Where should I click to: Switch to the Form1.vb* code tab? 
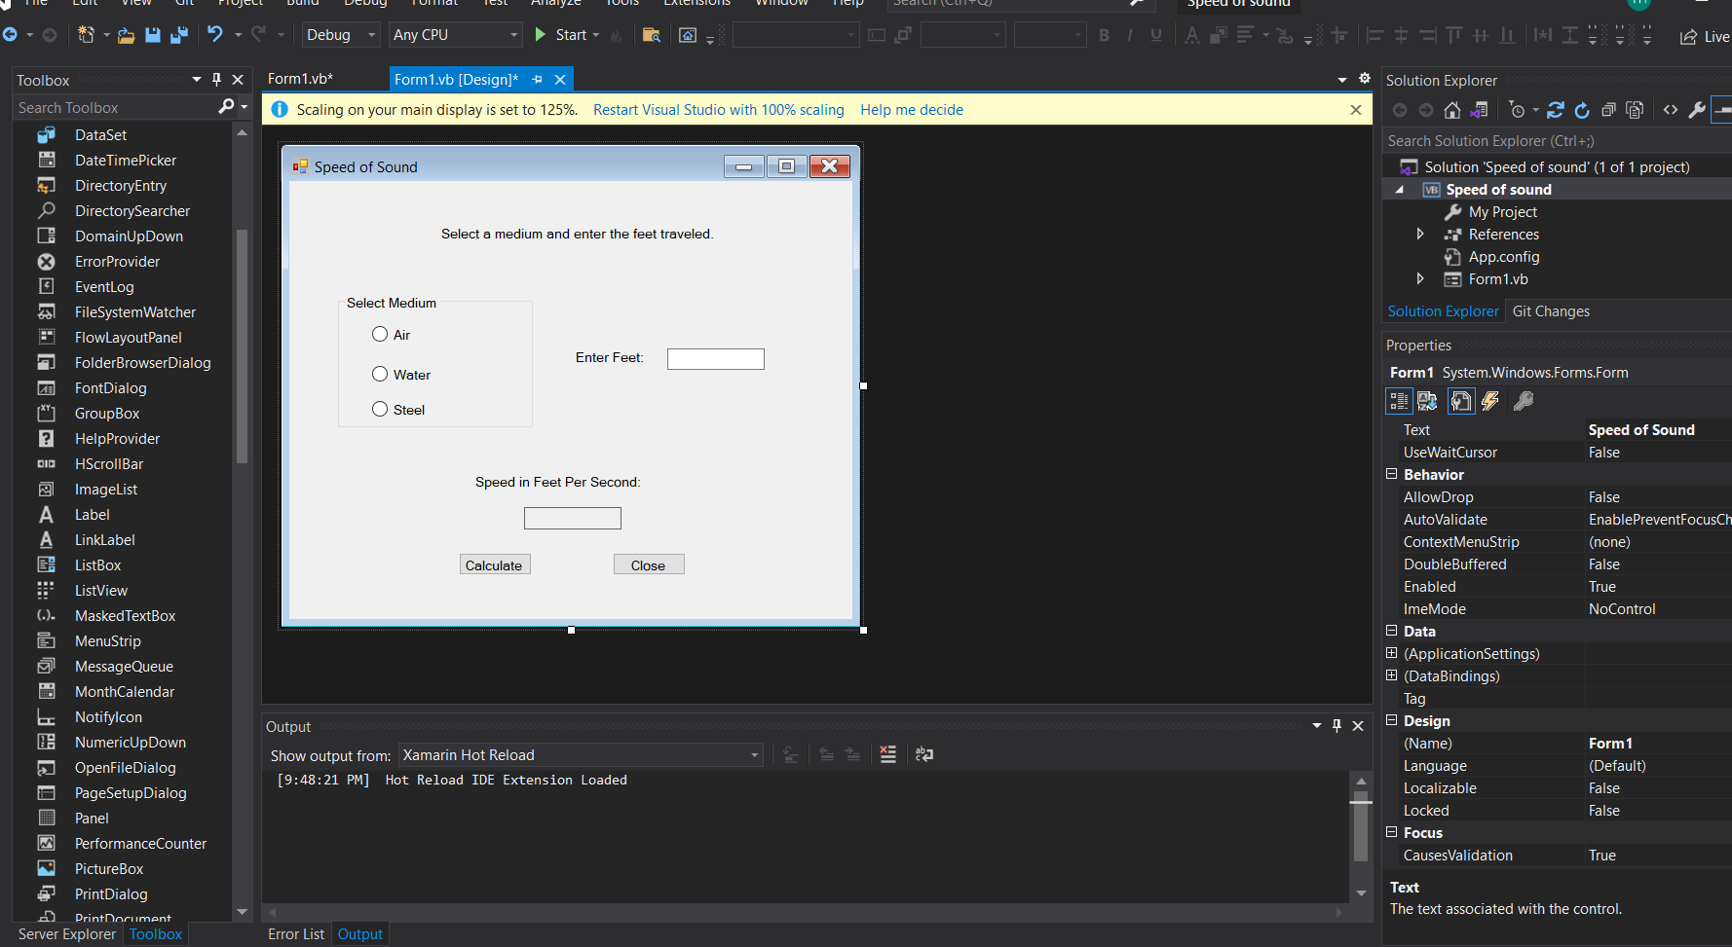point(300,79)
